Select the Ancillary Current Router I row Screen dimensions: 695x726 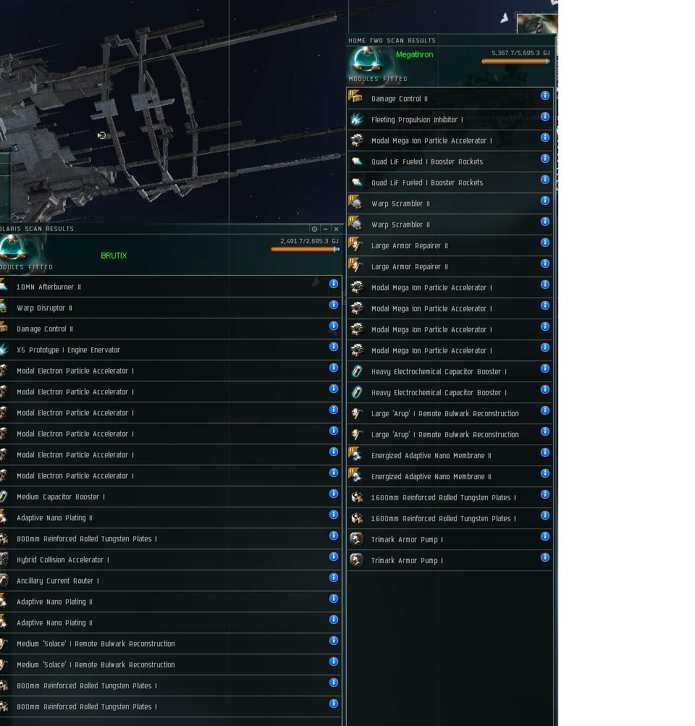point(171,581)
